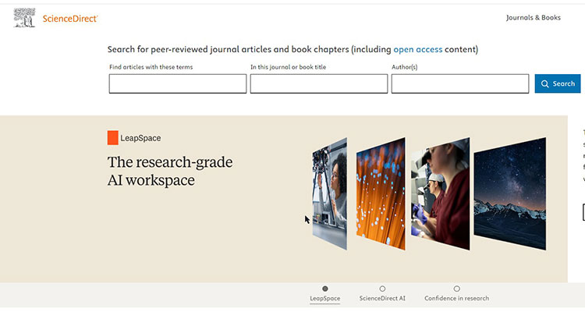Image resolution: width=585 pixels, height=326 pixels.
Task: Switch to the ScienceDirect AI slide tab
Action: (x=382, y=299)
